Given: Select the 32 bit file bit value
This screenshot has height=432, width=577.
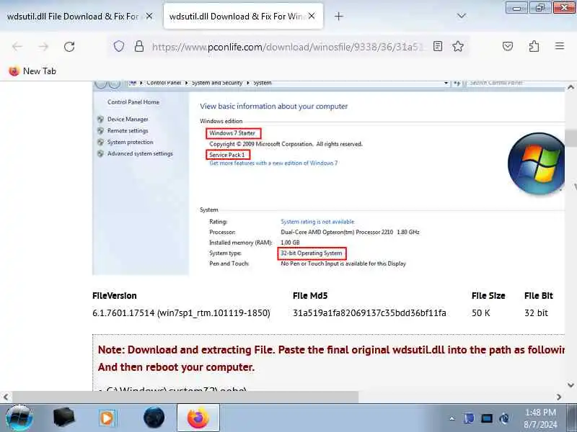Looking at the screenshot, I should [x=536, y=313].
